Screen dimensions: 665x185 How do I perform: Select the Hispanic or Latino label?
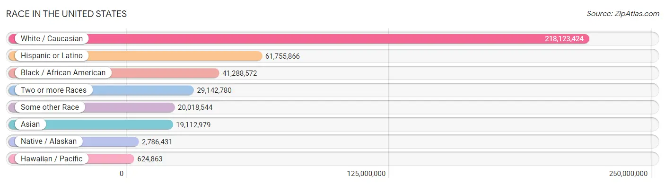52,56
